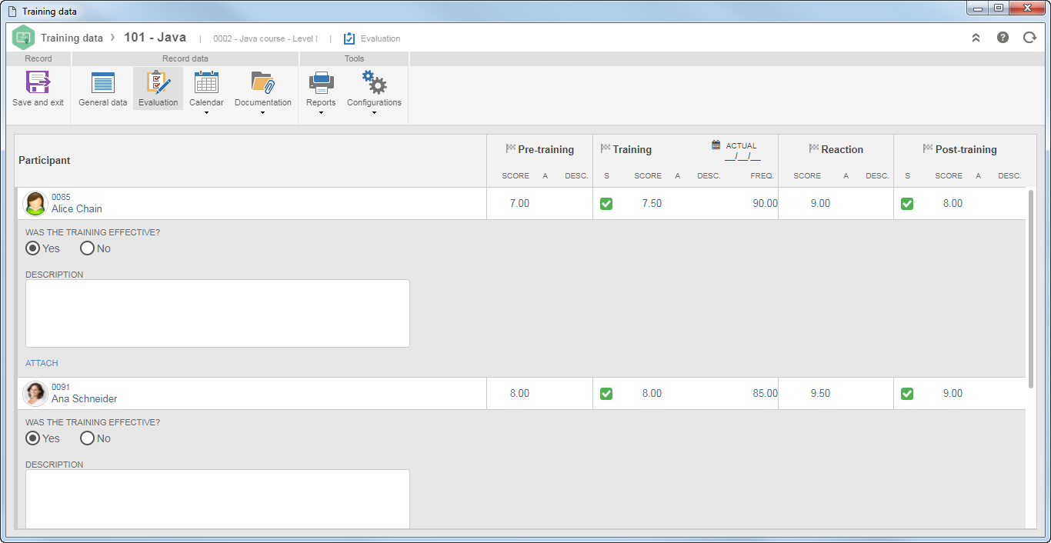Viewport: 1051px width, 543px height.
Task: Select the Evaluation toolbar icon
Action: [x=158, y=82]
